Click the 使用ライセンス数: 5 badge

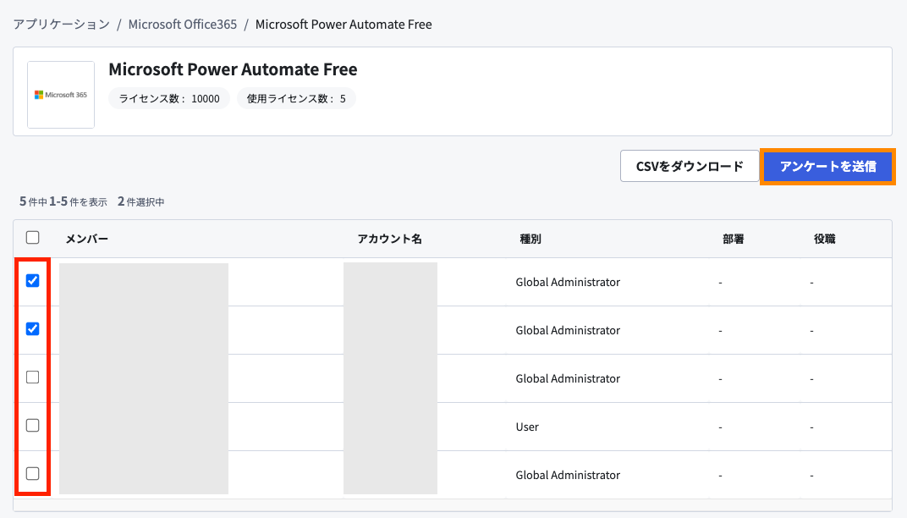(296, 98)
